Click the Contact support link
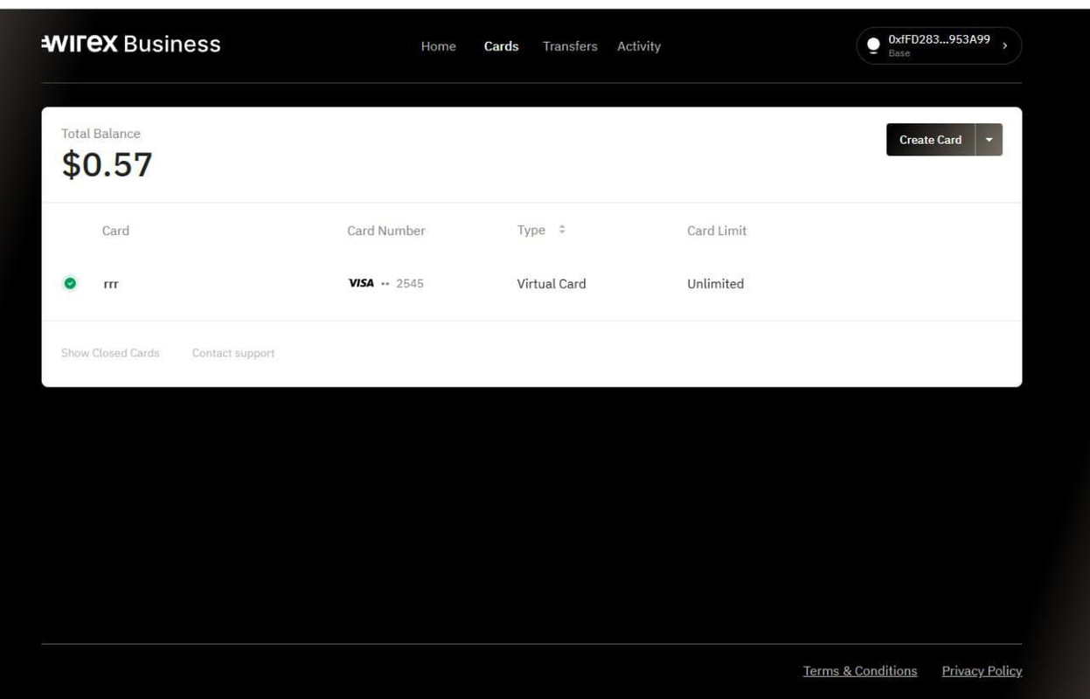The width and height of the screenshot is (1090, 699). pos(233,353)
